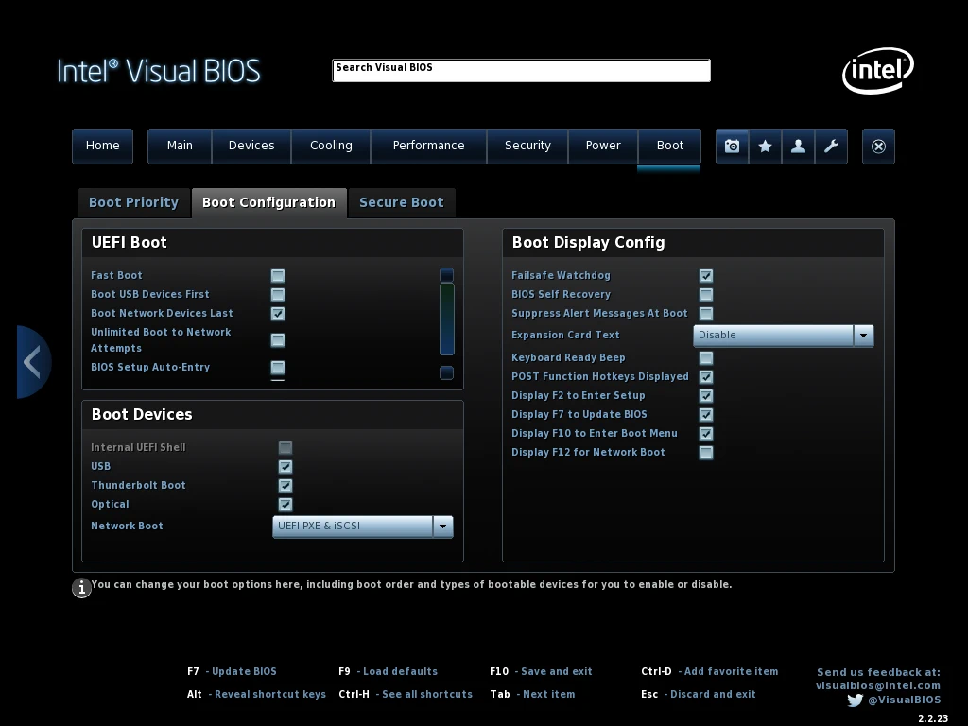Open the wrench advanced settings icon
968x726 pixels.
[x=831, y=147]
